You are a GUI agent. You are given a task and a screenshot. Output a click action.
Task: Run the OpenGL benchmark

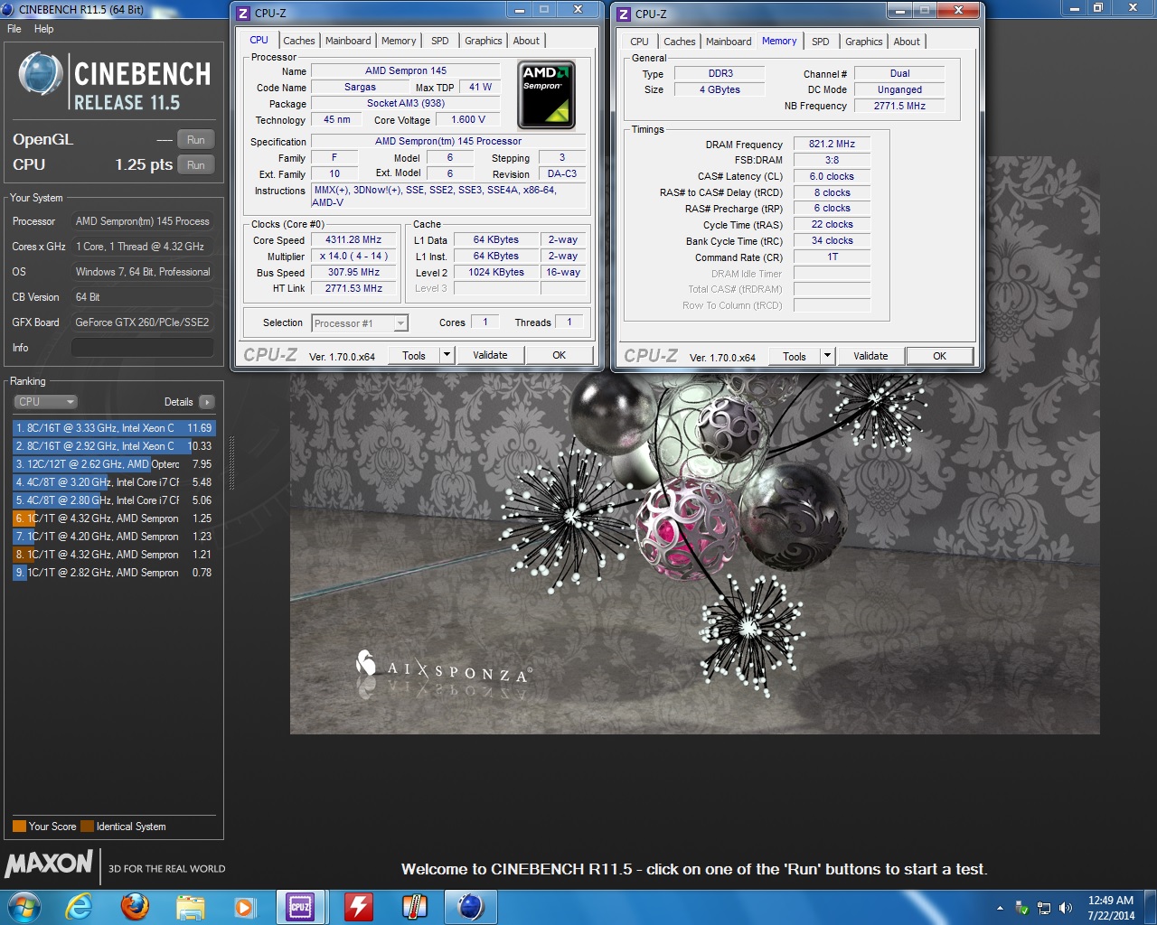click(196, 140)
